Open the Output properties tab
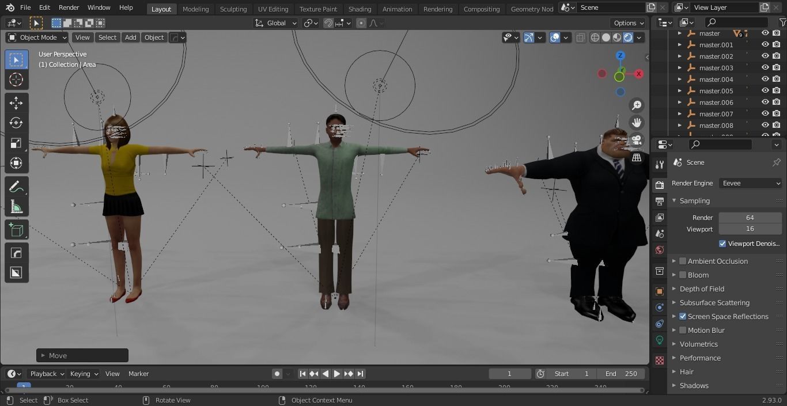The height and width of the screenshot is (406, 787). tap(660, 201)
